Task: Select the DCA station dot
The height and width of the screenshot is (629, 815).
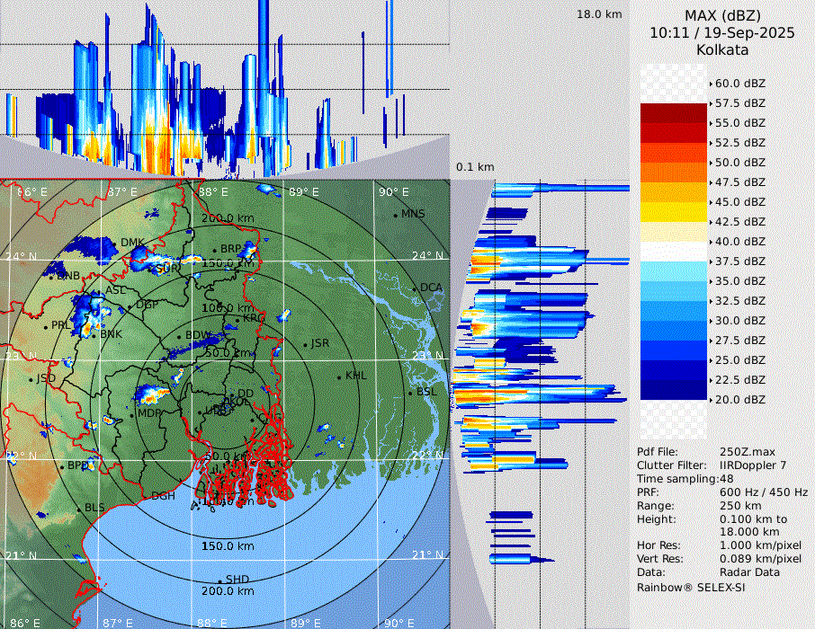Action: click(x=416, y=288)
